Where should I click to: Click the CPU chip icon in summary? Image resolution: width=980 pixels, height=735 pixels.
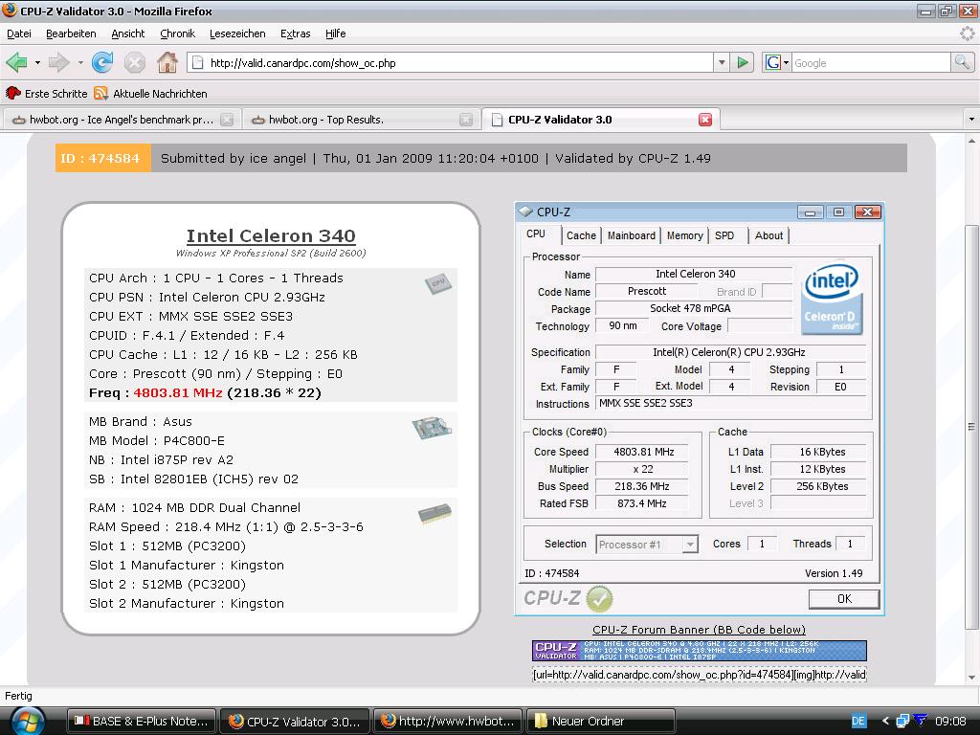click(x=437, y=283)
